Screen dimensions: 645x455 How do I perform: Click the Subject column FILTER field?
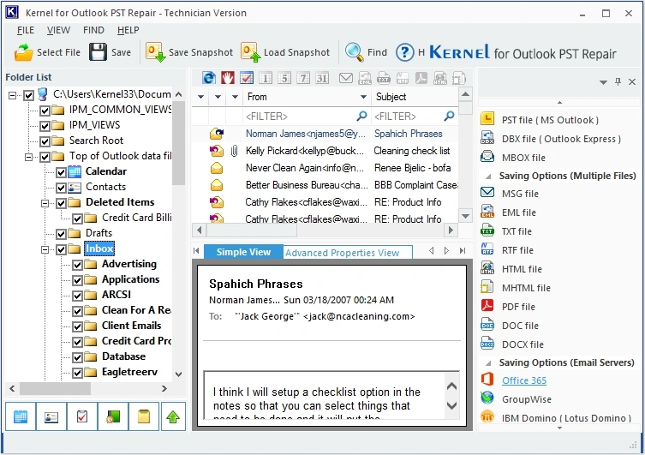point(415,117)
